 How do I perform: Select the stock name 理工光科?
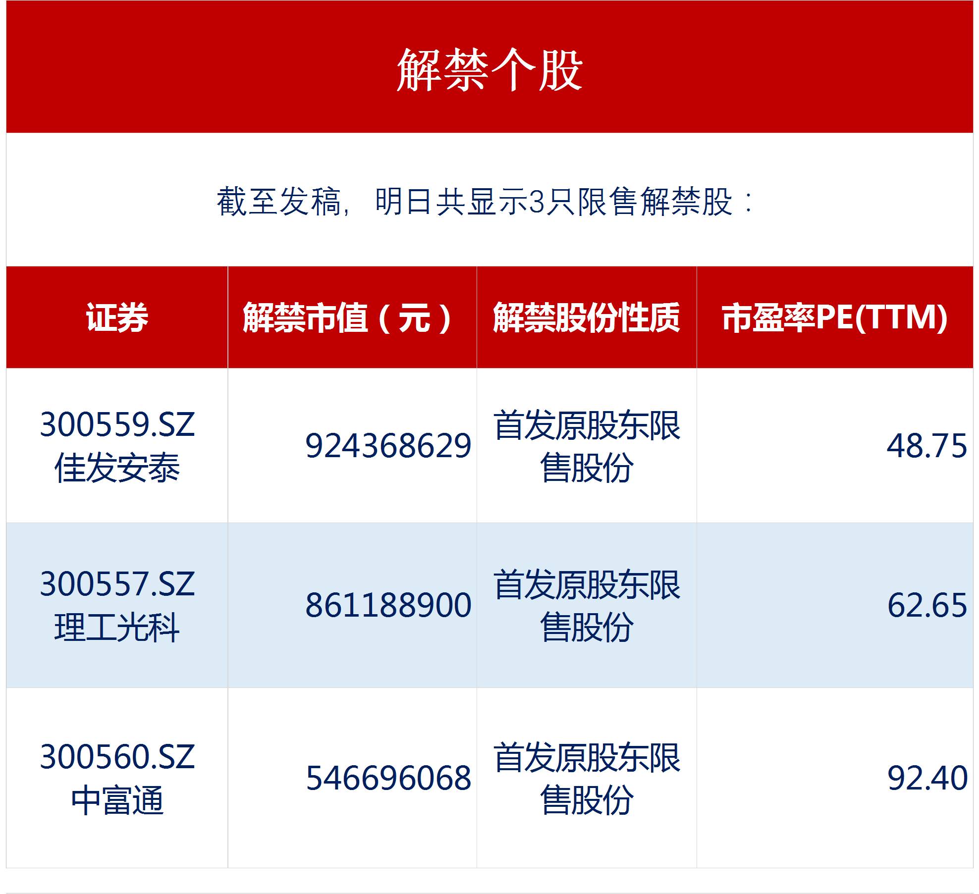(117, 628)
